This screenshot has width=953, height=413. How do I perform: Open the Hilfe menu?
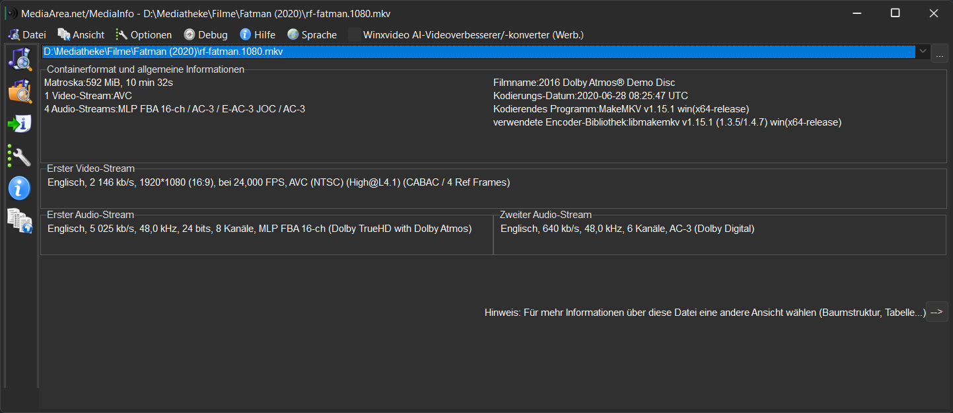258,34
